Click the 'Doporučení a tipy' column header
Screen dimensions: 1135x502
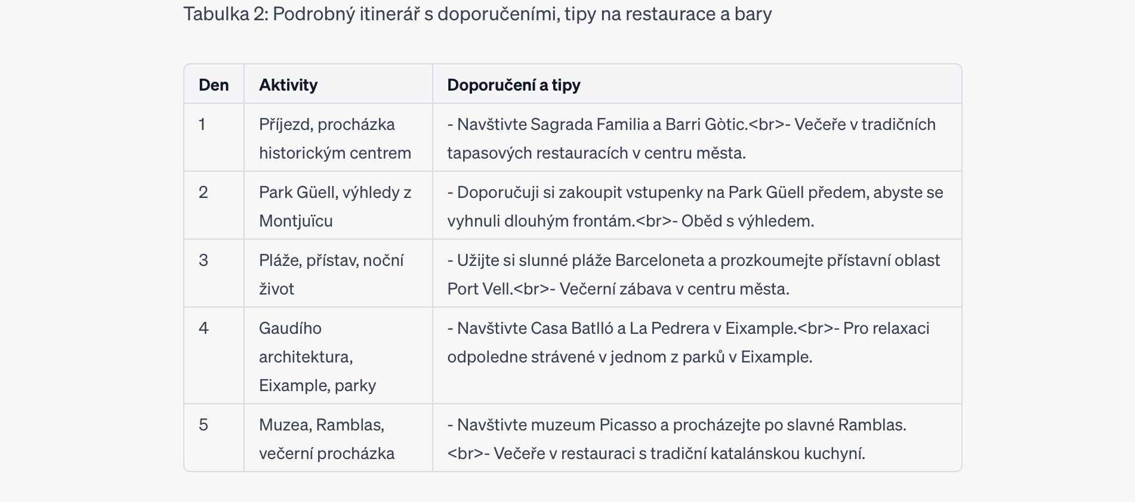(x=513, y=85)
